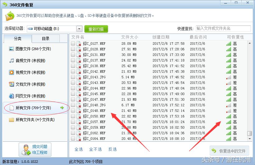This screenshot has height=165, width=255.
Task: Click the 恢复选中的文件 recover button
Action: point(229,151)
